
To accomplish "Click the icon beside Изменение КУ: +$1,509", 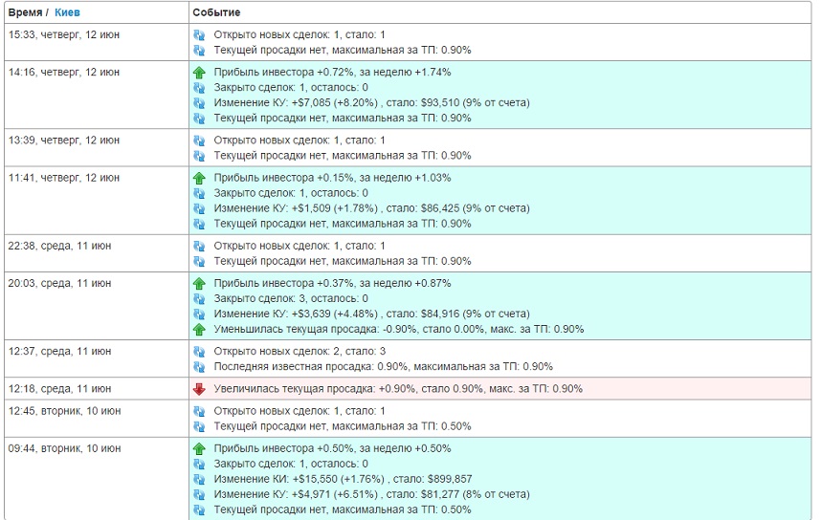I will (199, 208).
